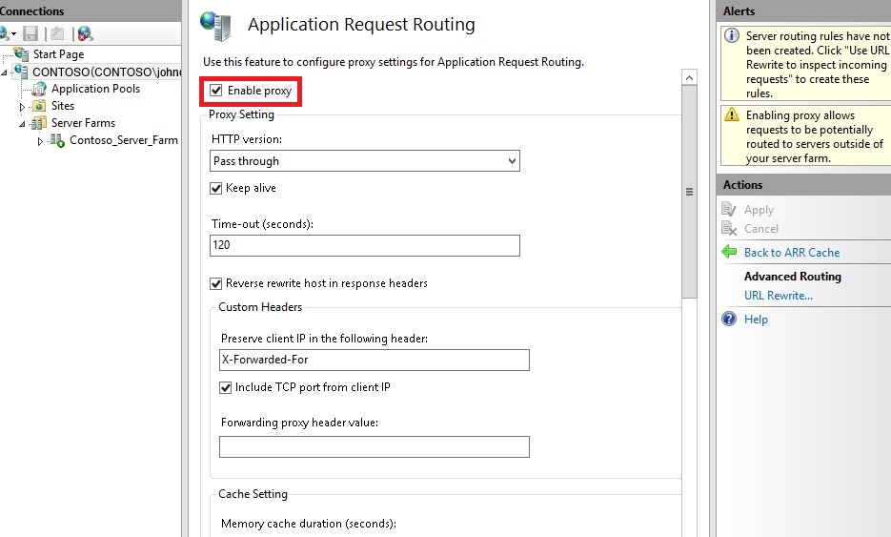The width and height of the screenshot is (891, 537).
Task: Click the Start Page icon in tree
Action: [x=22, y=54]
